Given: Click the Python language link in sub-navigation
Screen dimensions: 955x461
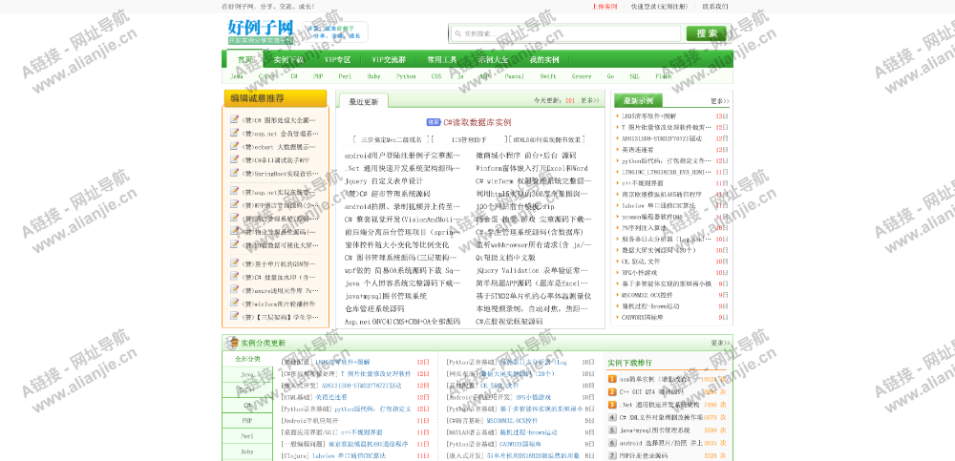Looking at the screenshot, I should point(406,76).
